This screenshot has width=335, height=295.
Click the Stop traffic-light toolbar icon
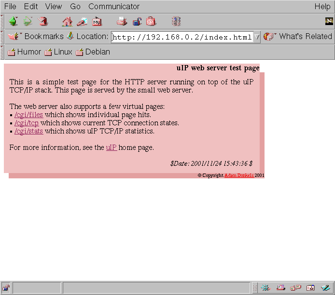point(176,21)
